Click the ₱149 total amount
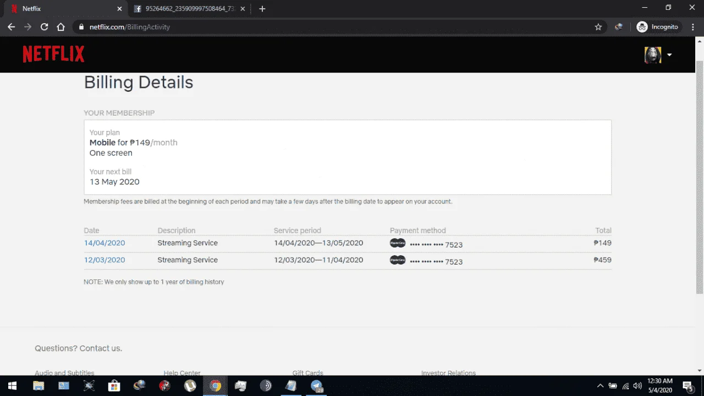The width and height of the screenshot is (704, 396). tap(602, 243)
